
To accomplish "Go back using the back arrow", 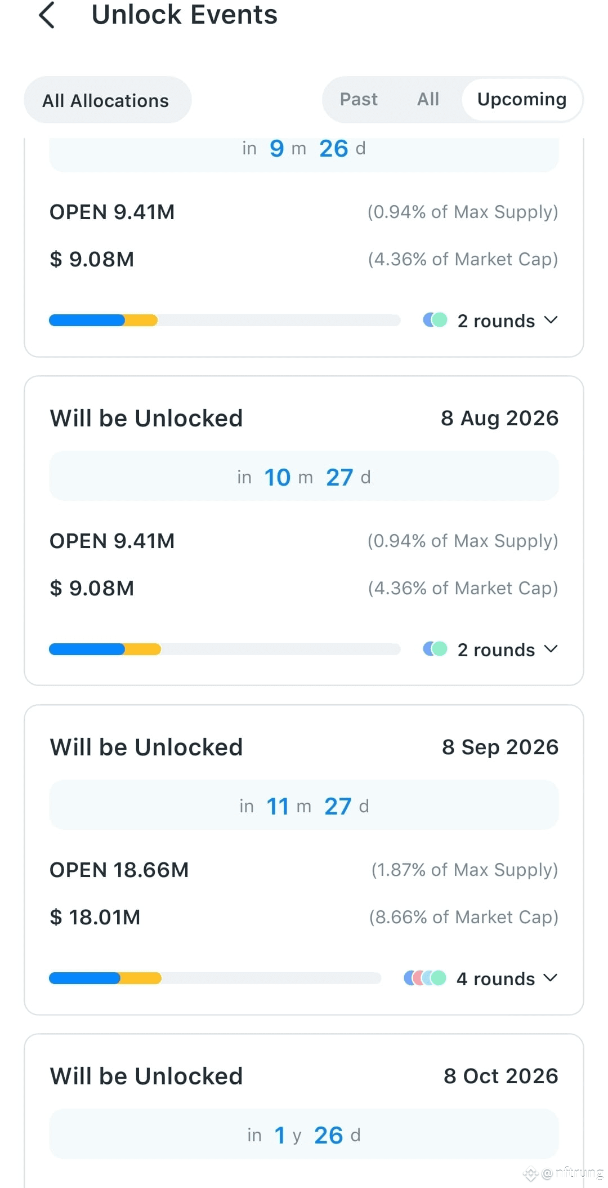I will point(47,15).
